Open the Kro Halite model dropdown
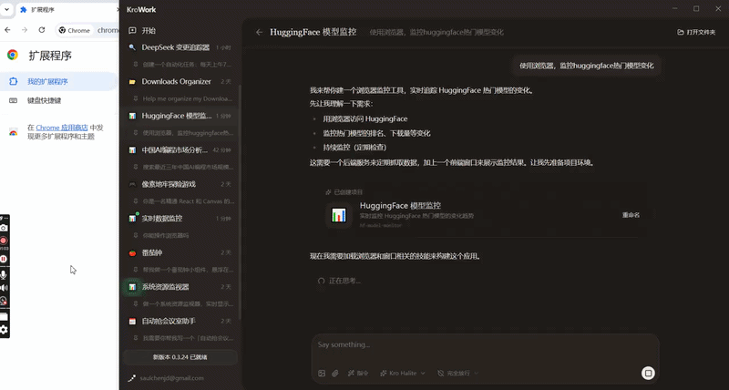 403,374
